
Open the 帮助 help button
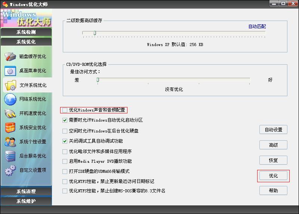pos(273,190)
